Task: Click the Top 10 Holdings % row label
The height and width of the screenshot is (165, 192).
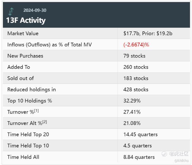Action: (30, 101)
